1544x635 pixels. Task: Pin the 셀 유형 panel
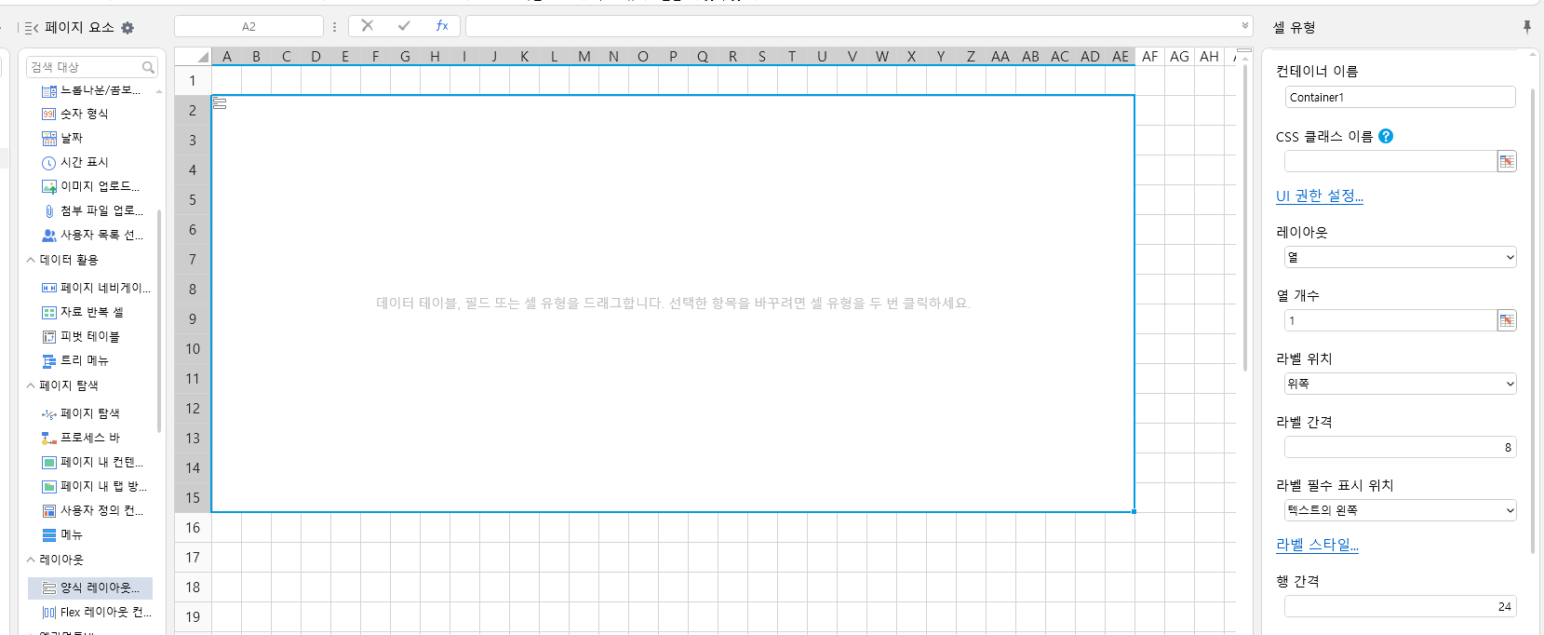(1527, 27)
